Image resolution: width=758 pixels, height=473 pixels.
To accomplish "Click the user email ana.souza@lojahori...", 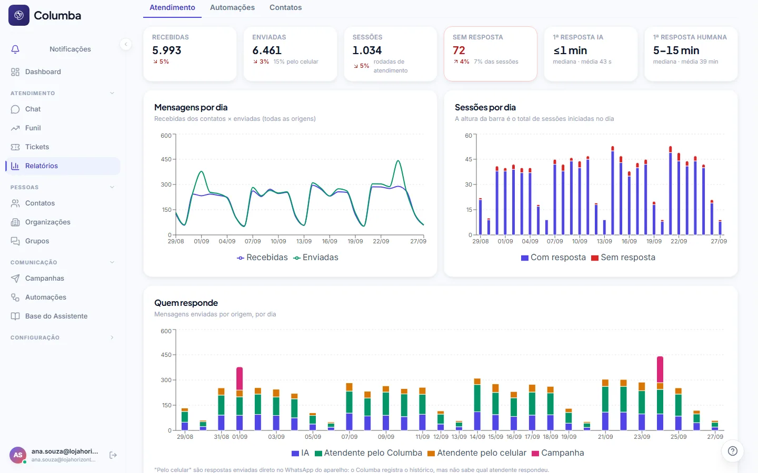I will [65, 451].
